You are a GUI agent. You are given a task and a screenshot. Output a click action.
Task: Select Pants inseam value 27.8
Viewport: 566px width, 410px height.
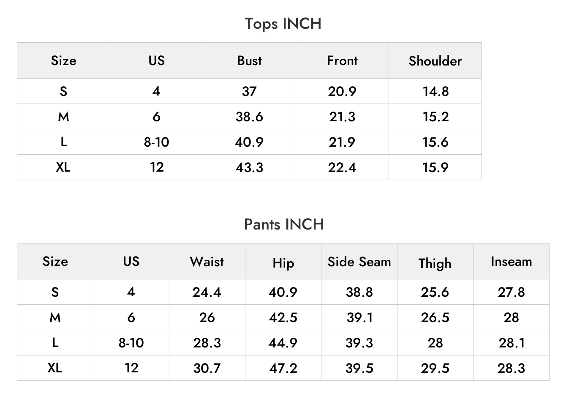tap(511, 292)
